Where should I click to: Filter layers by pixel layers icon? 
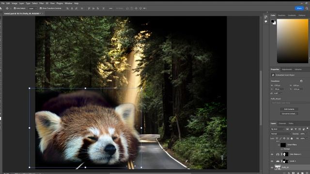coord(287,129)
